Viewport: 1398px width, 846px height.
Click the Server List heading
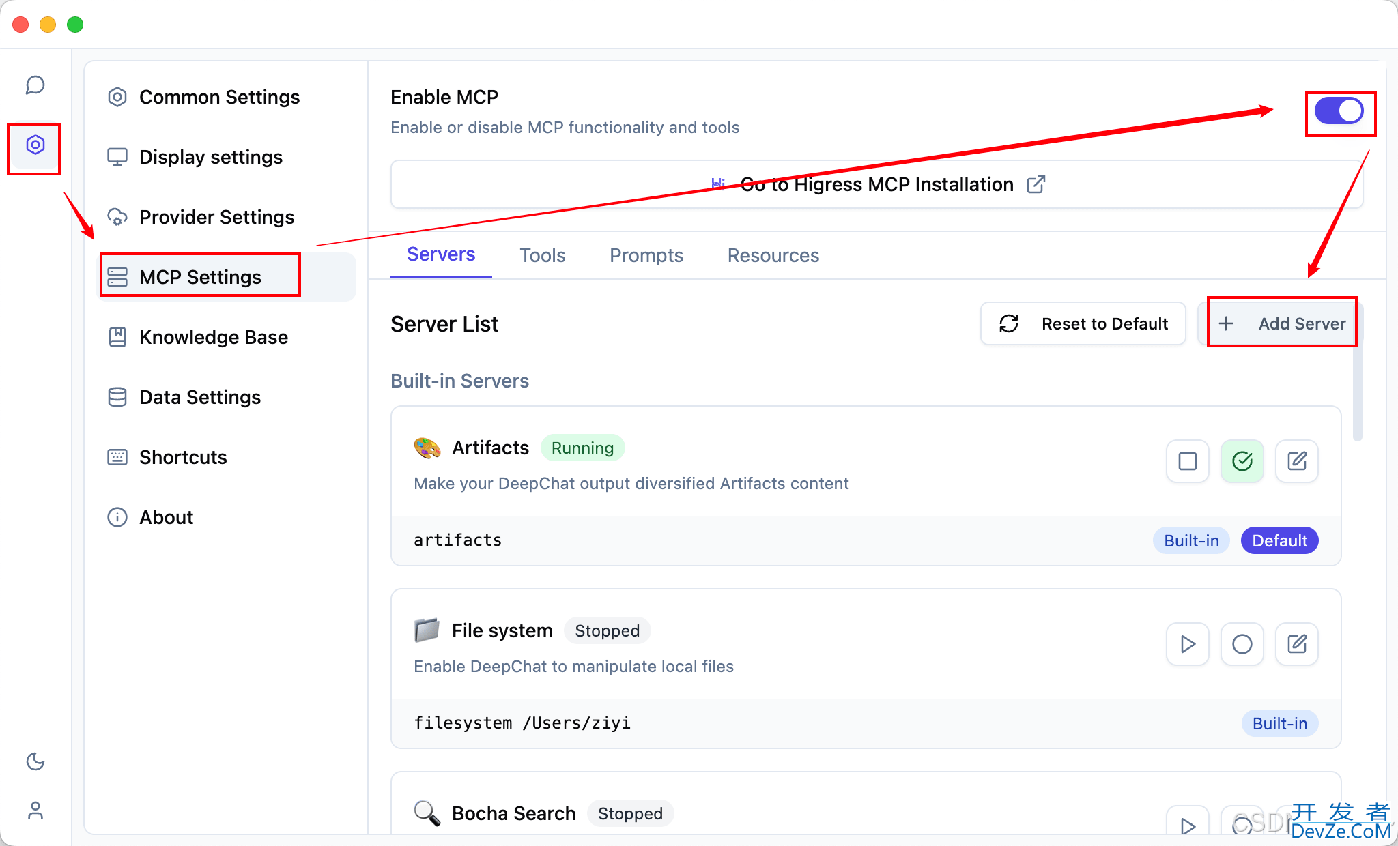[444, 324]
